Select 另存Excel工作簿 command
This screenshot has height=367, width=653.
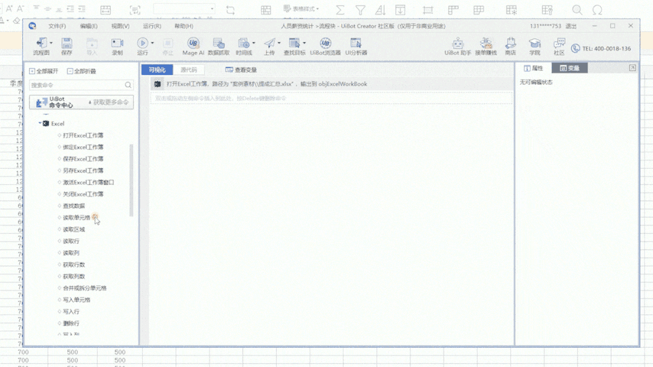[83, 171]
